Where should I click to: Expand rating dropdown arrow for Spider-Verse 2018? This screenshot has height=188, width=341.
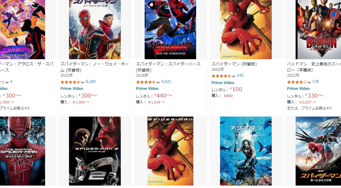coord(158,82)
